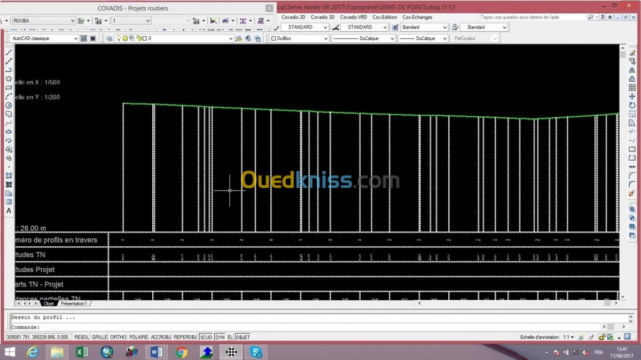
Task: Toggle GRILLE grid display
Action: point(100,337)
